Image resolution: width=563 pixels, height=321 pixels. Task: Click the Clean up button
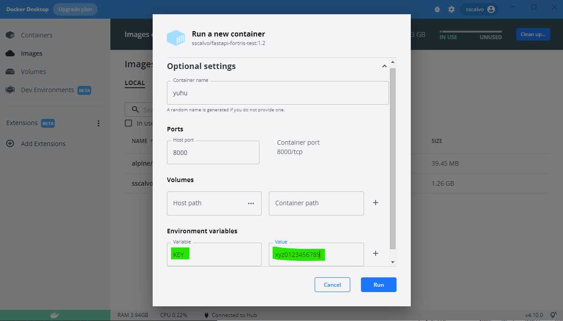pyautogui.click(x=533, y=34)
